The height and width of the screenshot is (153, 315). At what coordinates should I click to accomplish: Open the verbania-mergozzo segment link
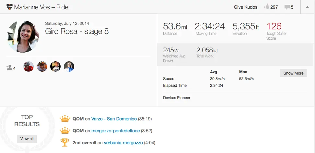point(123,143)
